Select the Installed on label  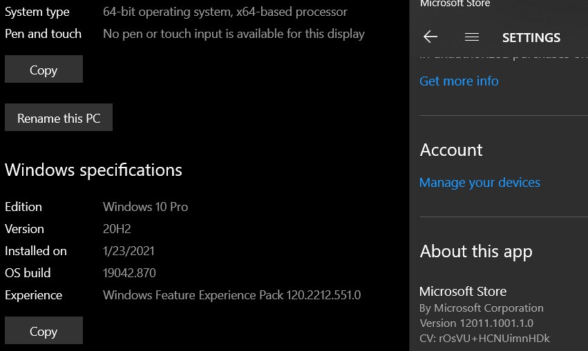(x=36, y=251)
